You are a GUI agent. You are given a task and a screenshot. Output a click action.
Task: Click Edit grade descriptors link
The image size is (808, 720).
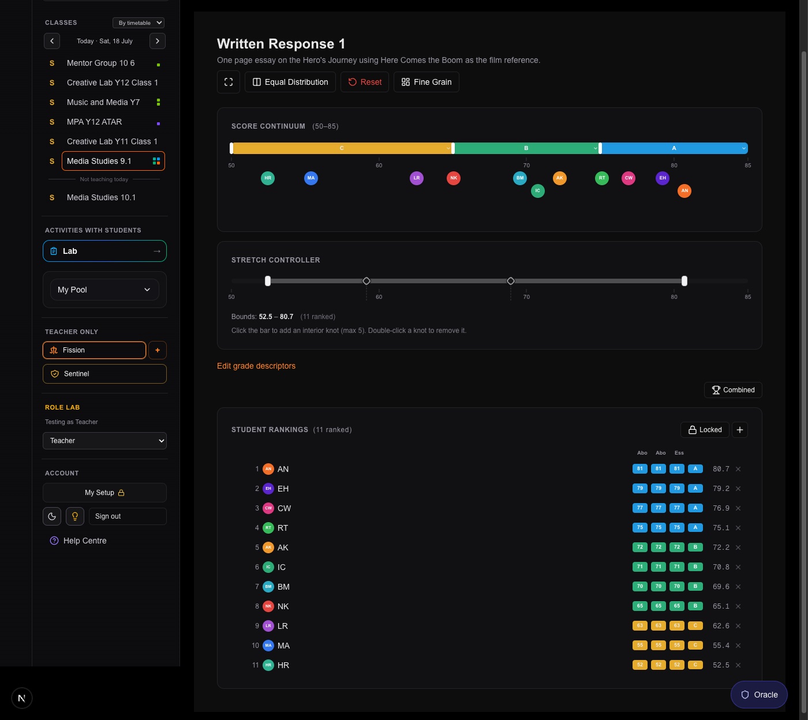point(256,366)
